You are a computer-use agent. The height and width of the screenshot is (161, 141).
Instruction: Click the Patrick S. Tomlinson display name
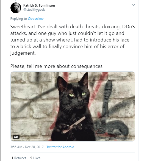pos(39,5)
